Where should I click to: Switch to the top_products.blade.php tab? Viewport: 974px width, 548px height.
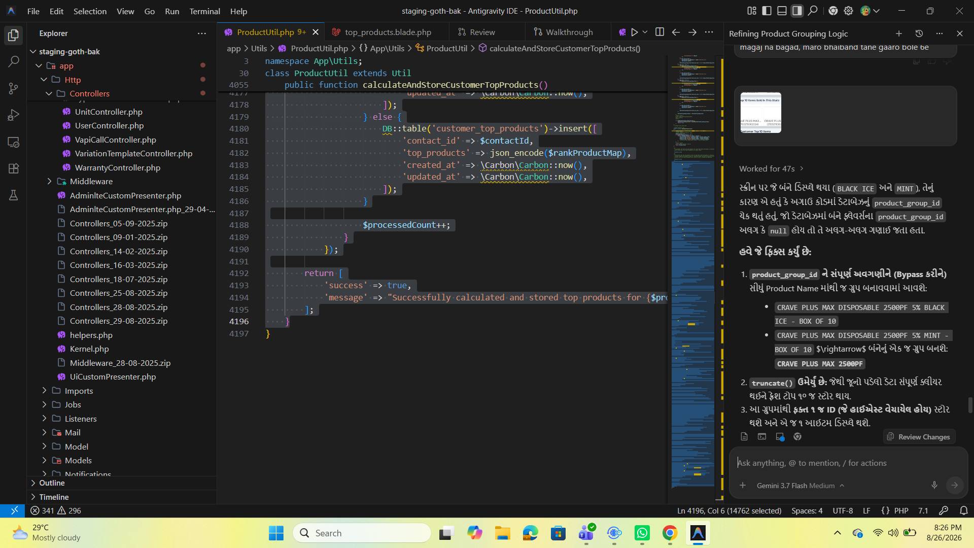point(388,32)
